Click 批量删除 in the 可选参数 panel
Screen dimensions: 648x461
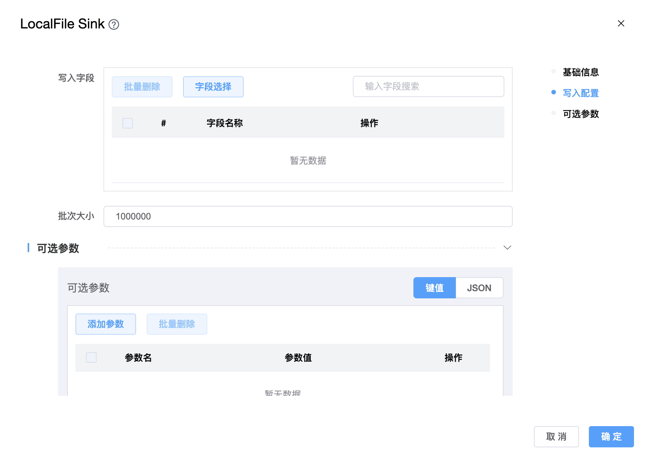[x=177, y=324]
